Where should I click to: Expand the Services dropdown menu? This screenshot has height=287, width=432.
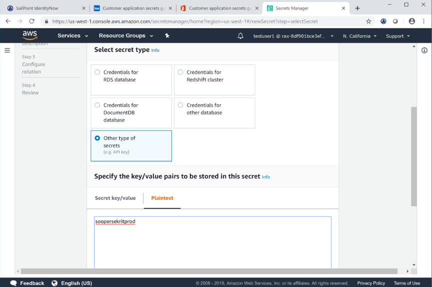click(73, 36)
